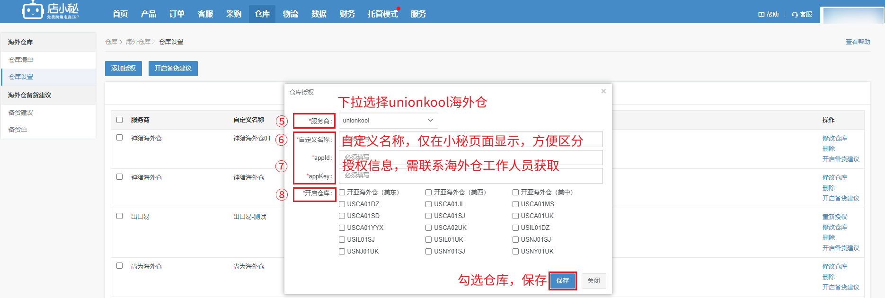Check 开亚海外仓（美西） checkbox
885x298 pixels.
pyautogui.click(x=428, y=192)
